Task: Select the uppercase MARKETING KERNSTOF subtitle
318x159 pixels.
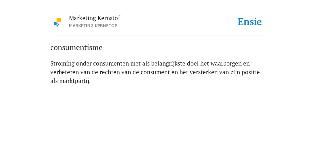Action: [93, 26]
